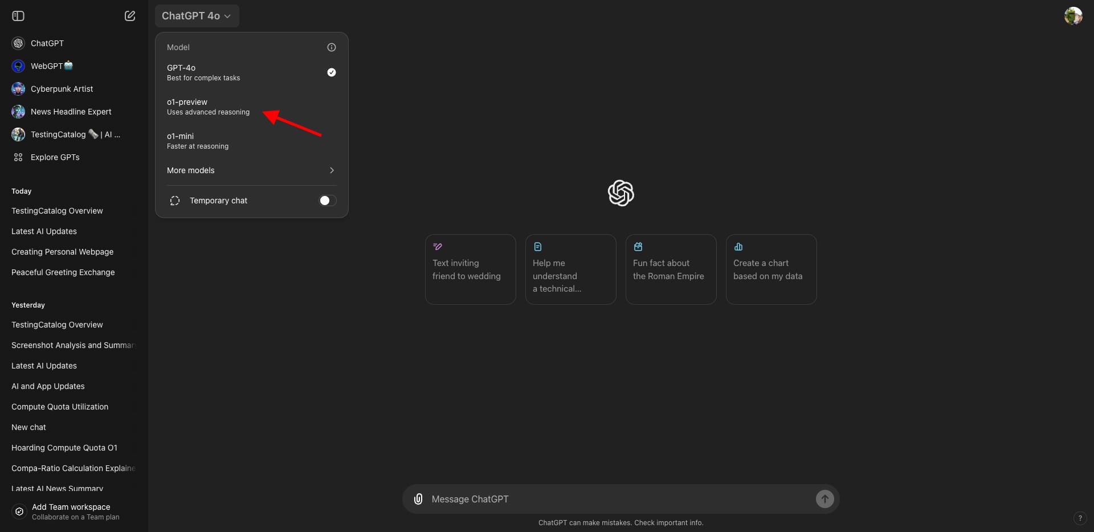The height and width of the screenshot is (532, 1094).
Task: Choose o1-mini faster at reasoning model
Action: (251, 141)
